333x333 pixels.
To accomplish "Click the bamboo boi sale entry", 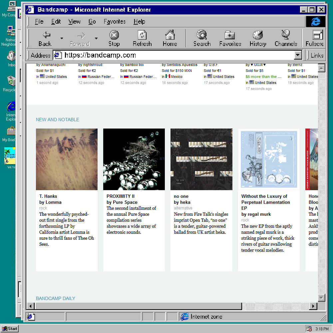I will coord(138,74).
